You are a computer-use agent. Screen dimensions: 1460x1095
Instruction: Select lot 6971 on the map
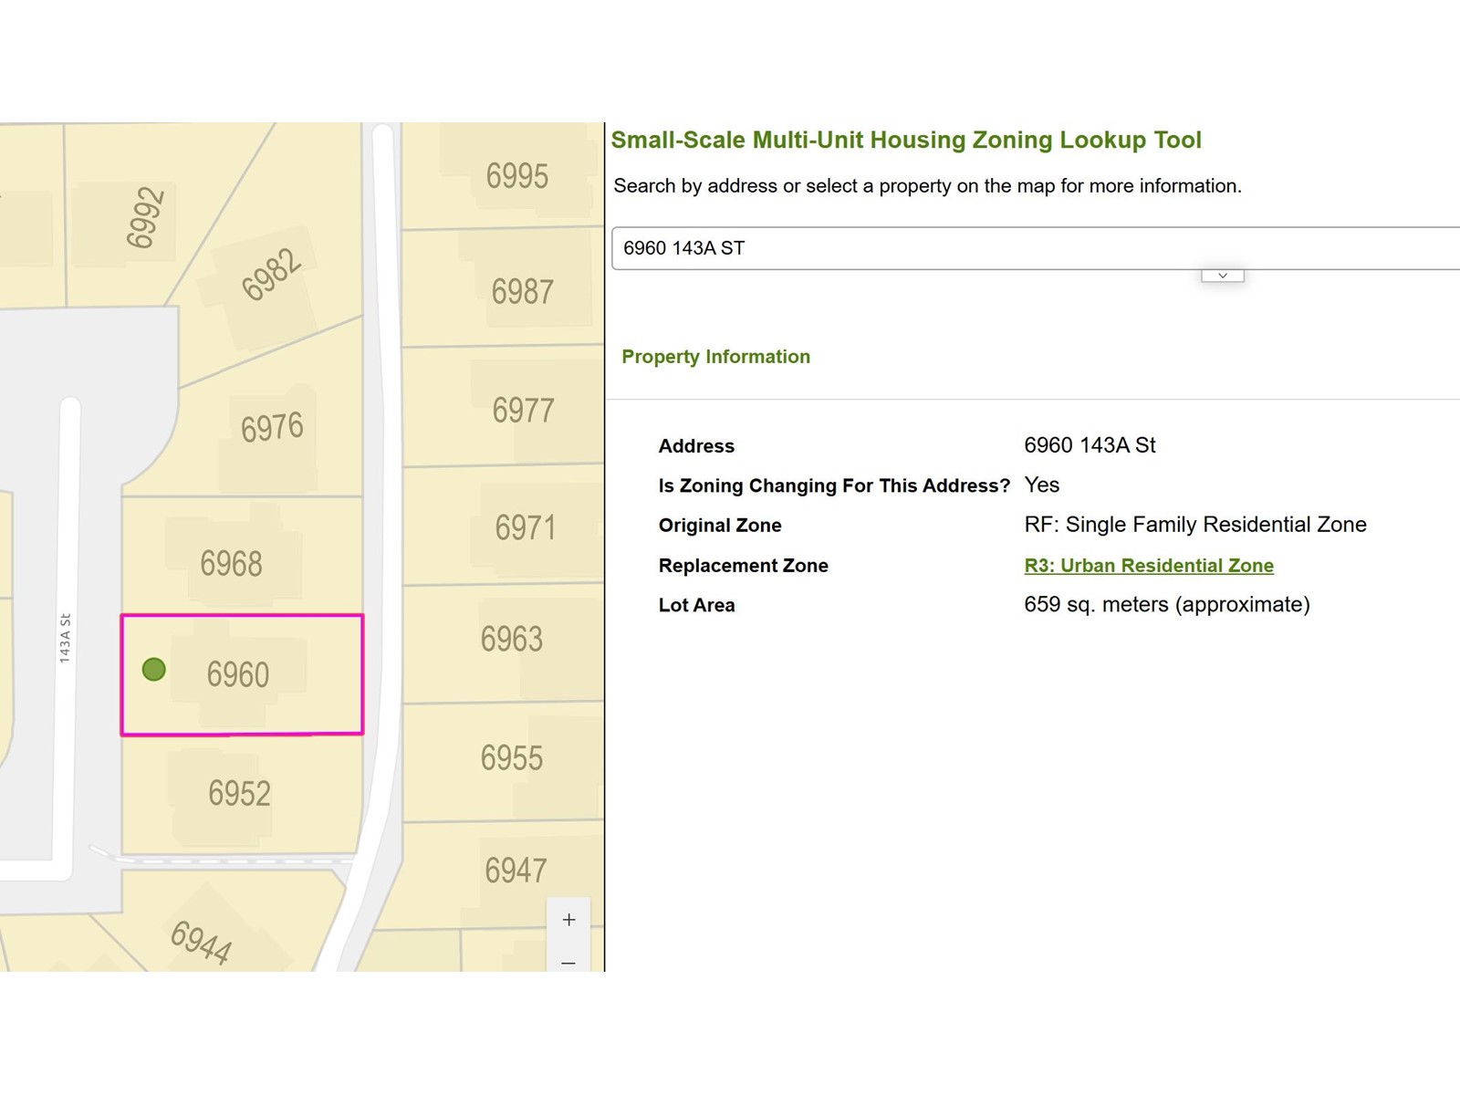click(x=525, y=527)
